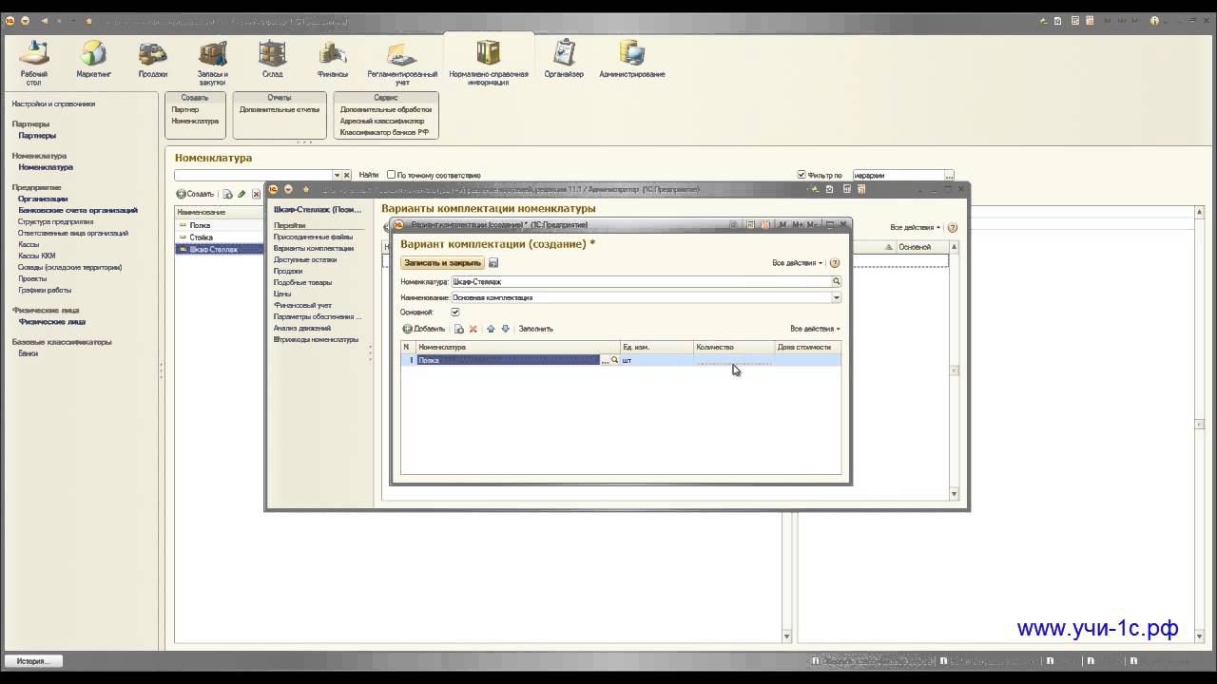1217x684 pixels.
Task: Move the component row up with blue arrow
Action: pos(491,329)
